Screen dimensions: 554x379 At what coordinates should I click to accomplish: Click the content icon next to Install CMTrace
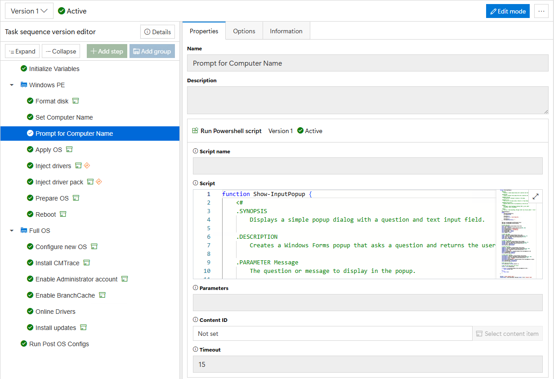[x=87, y=263]
